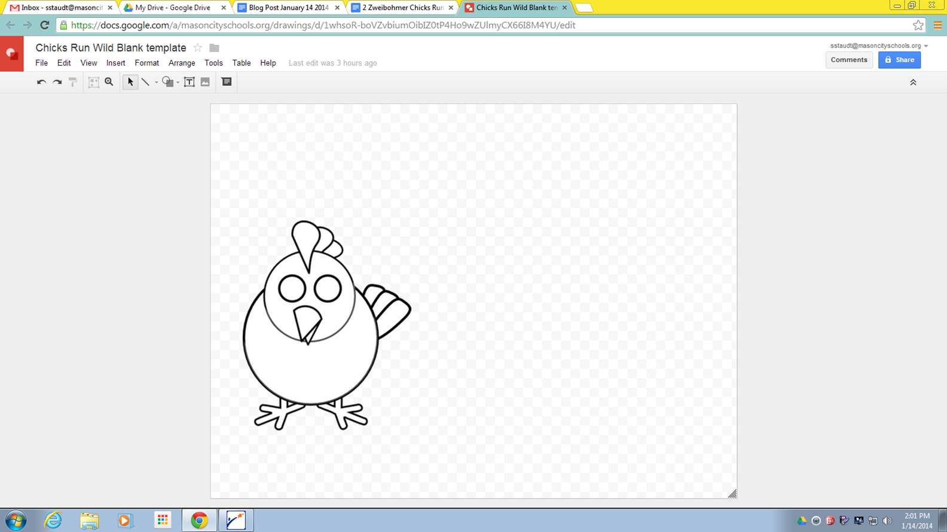
Task: Switch to the 2 Zweibohmer Chicks Run tab
Action: [x=402, y=8]
